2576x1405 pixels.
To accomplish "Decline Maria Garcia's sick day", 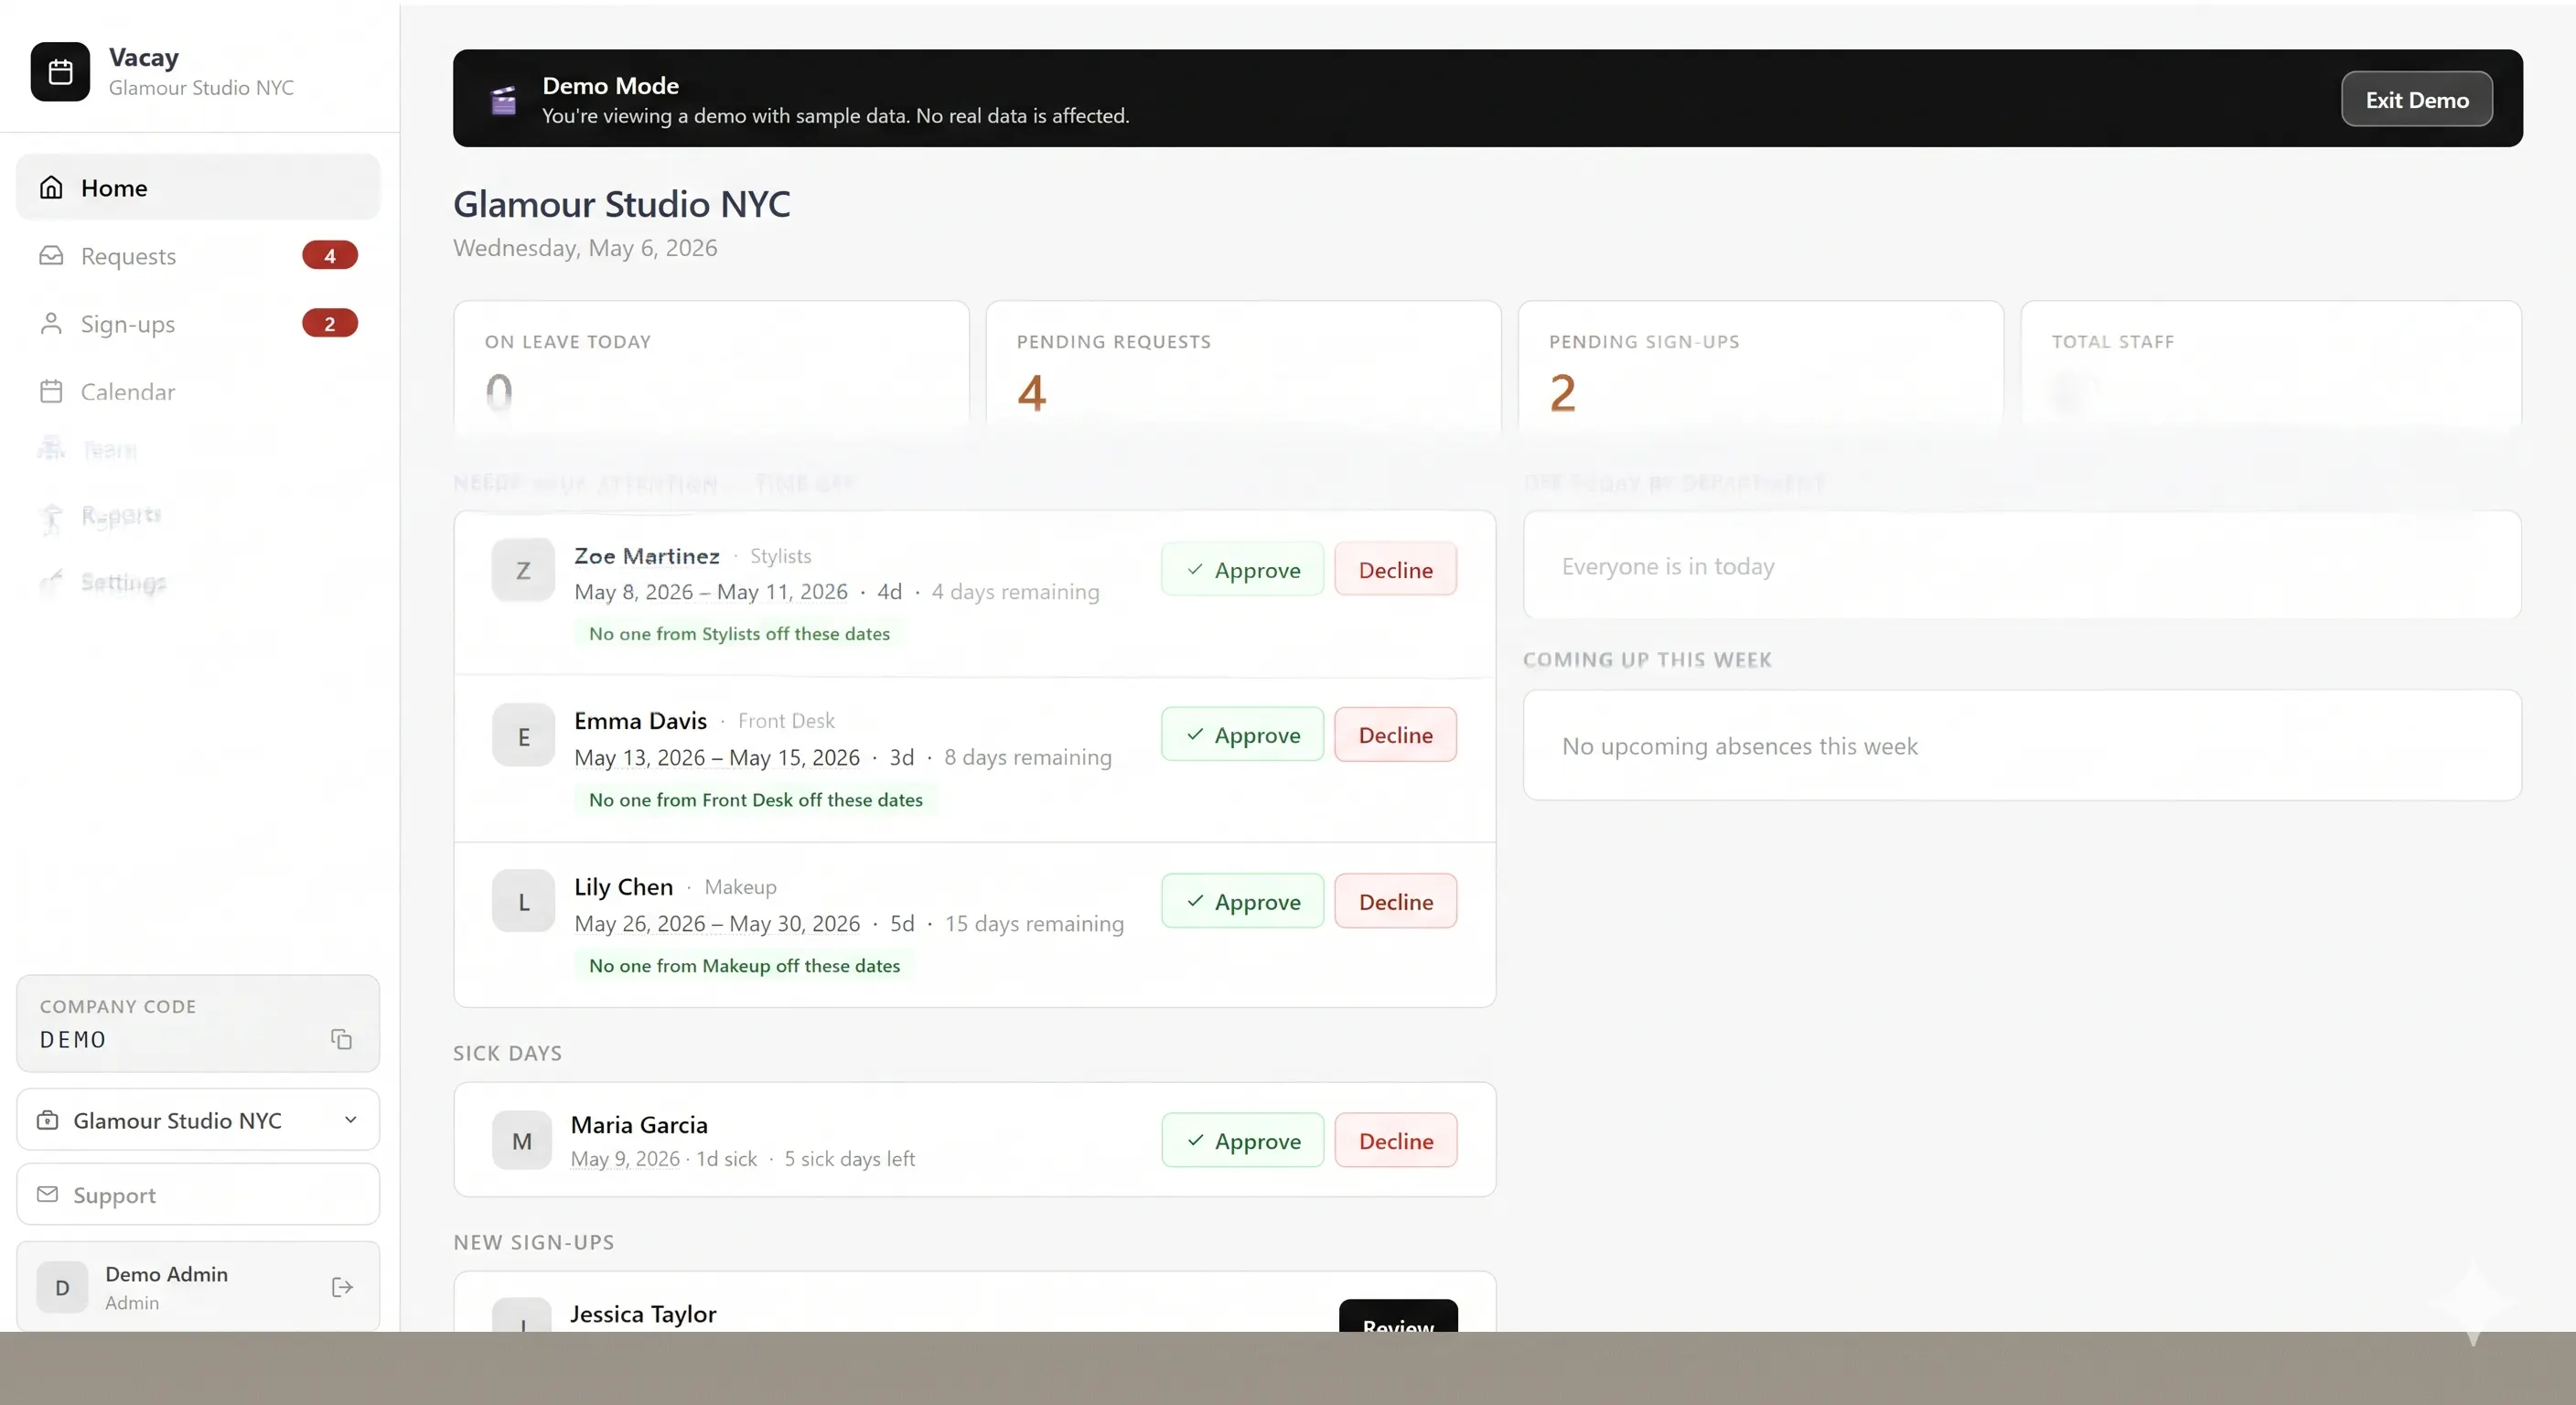I will 1395,1141.
